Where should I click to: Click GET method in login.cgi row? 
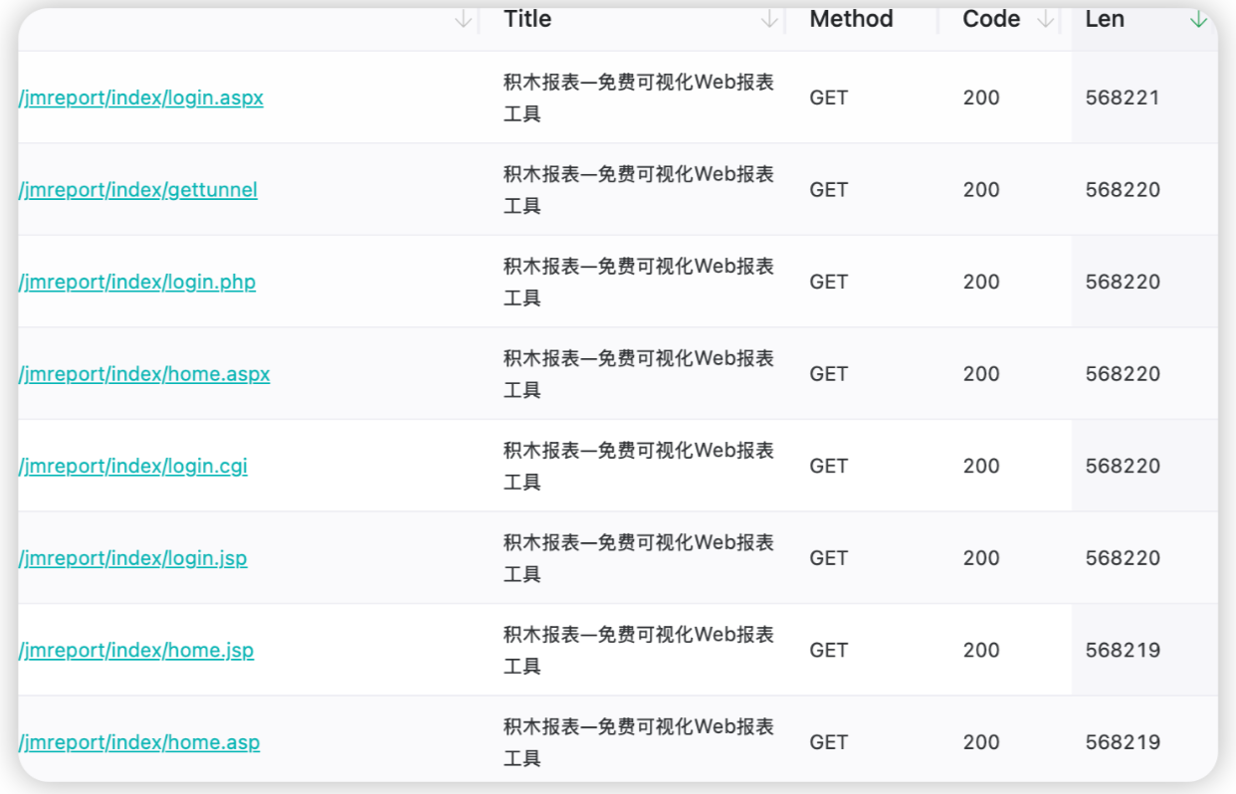tap(829, 466)
